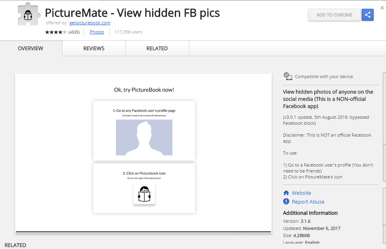
Task: Switch to the REVIEWS tab
Action: tap(94, 48)
